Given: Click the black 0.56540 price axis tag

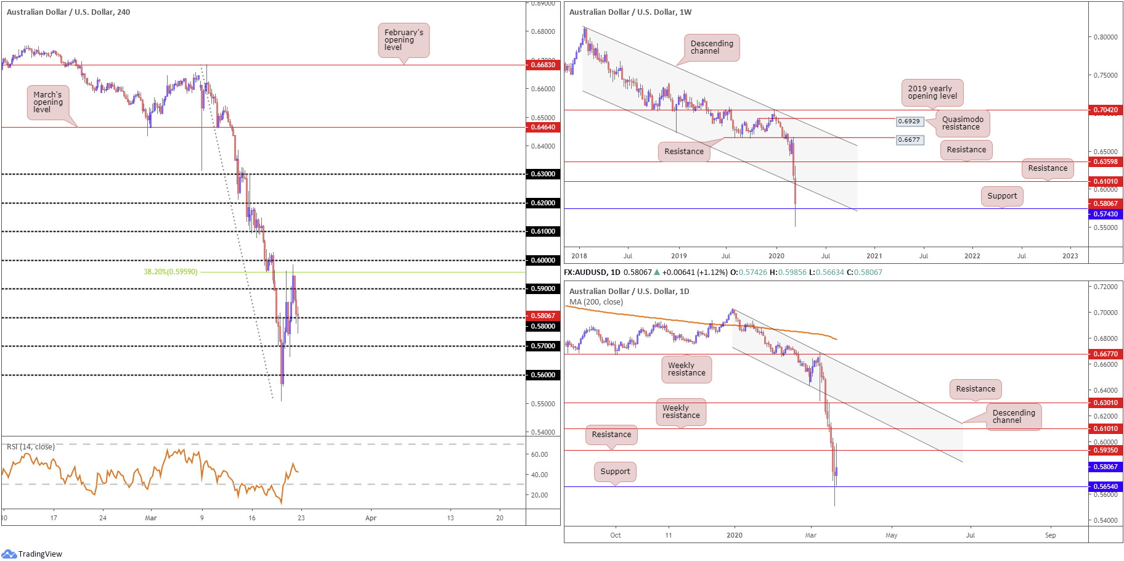Looking at the screenshot, I should coord(1106,486).
